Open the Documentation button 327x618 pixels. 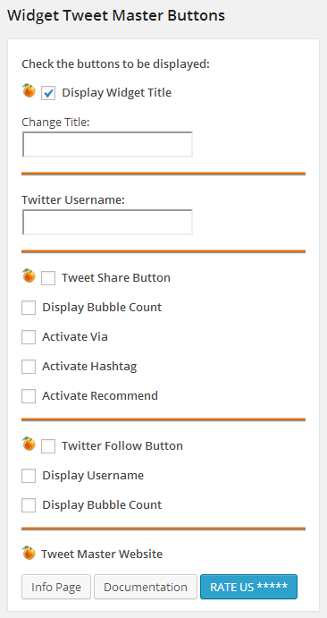tap(146, 587)
